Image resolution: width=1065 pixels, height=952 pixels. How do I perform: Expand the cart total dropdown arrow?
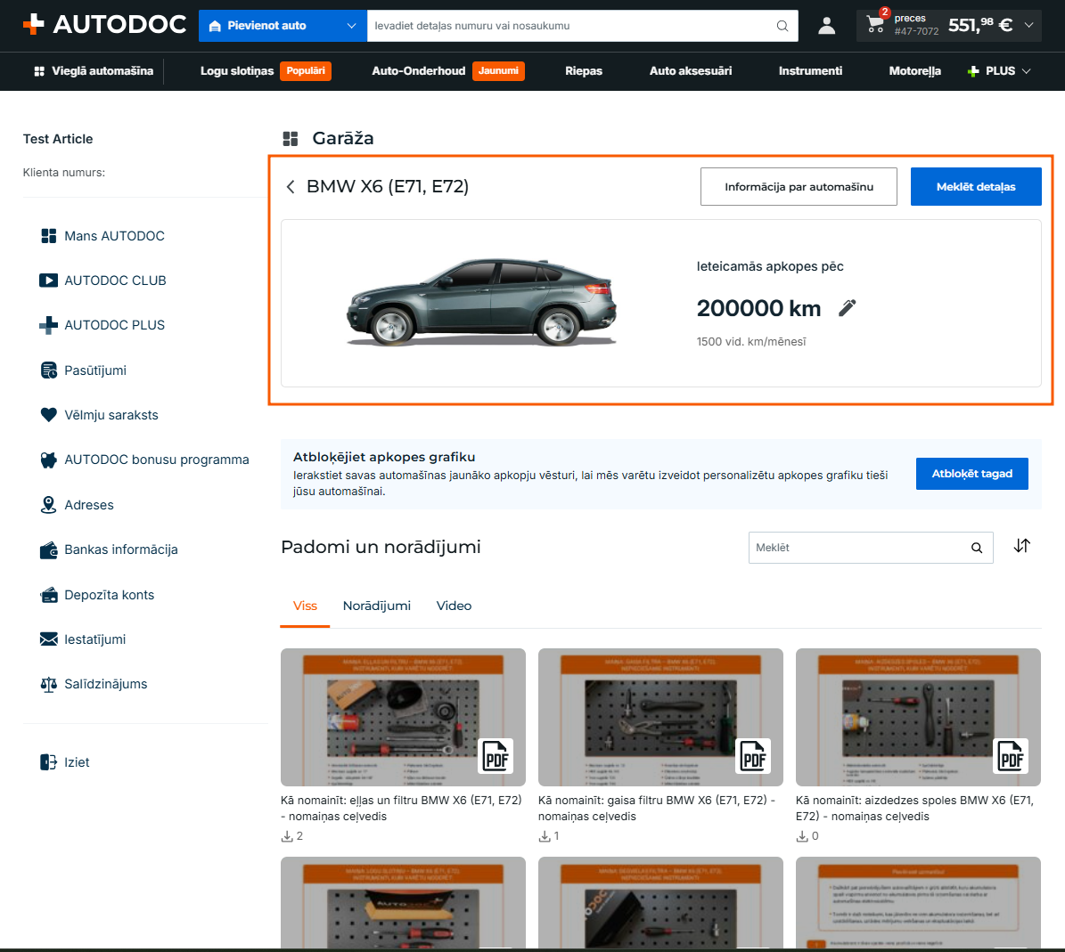click(1029, 25)
